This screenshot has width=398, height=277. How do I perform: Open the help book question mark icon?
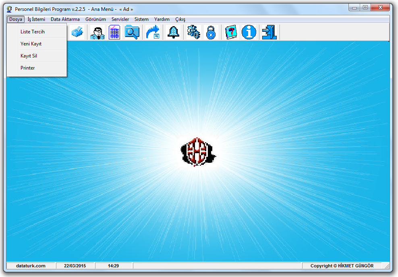[x=231, y=32]
